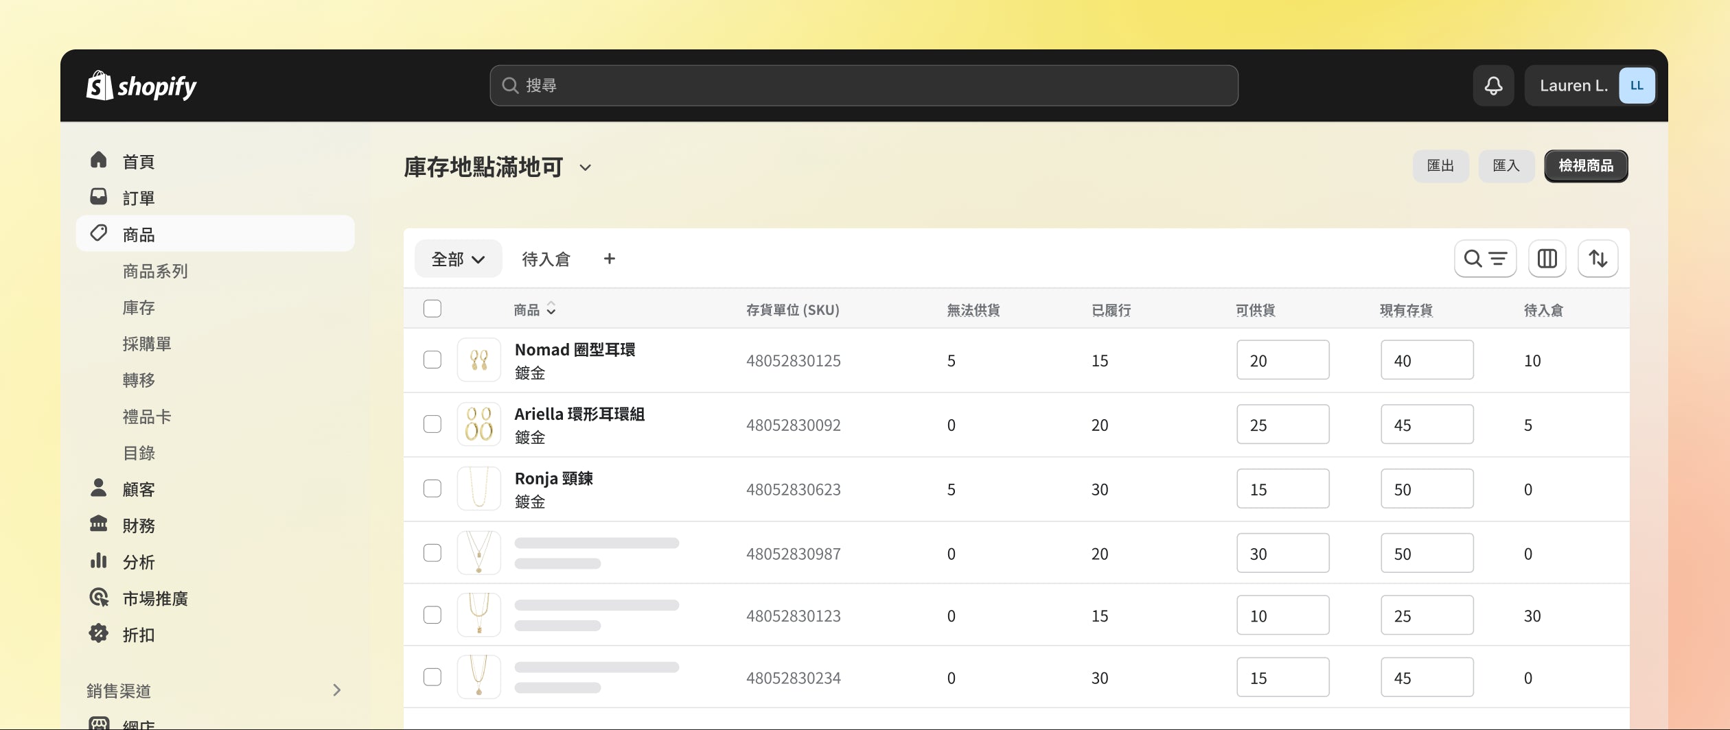
Task: Edit 現有存貨 field for Ronja 頸鍊
Action: pyautogui.click(x=1427, y=488)
